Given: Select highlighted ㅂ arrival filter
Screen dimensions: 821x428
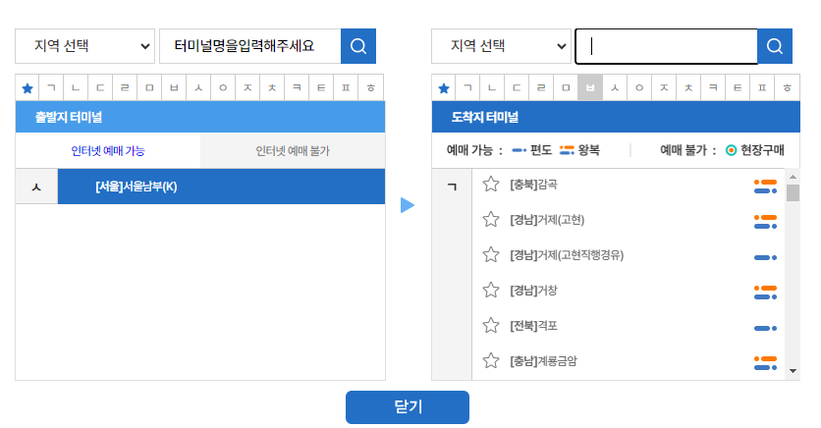Looking at the screenshot, I should (x=590, y=88).
